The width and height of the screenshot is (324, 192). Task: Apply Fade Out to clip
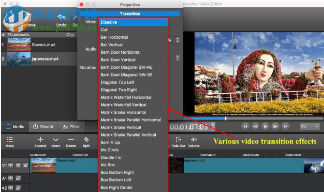(178, 142)
